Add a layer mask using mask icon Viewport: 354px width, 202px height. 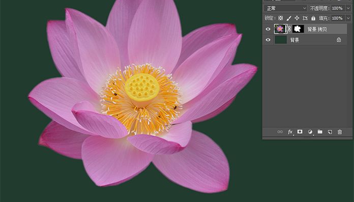(300, 131)
